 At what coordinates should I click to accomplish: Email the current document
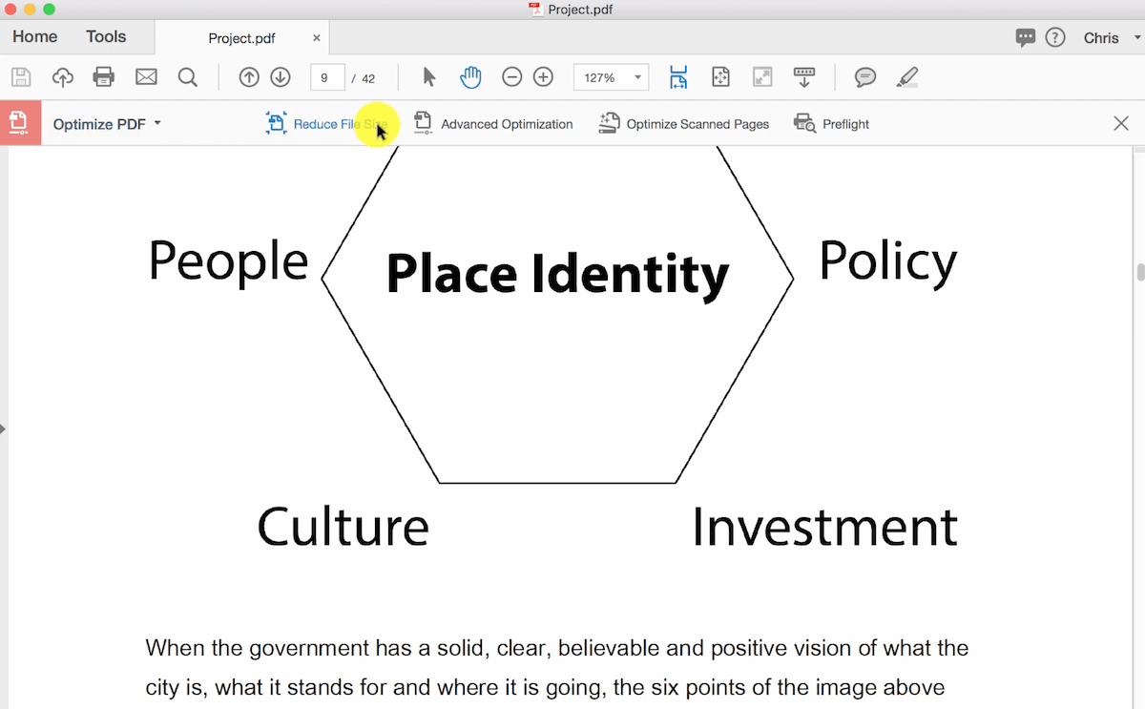(146, 77)
